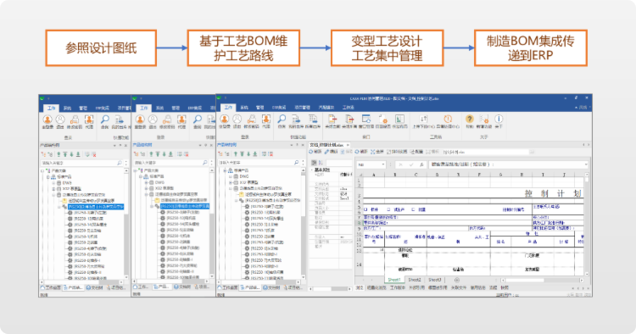Click the blue About info icon
Screen dimensions: 636x334
click(x=499, y=119)
